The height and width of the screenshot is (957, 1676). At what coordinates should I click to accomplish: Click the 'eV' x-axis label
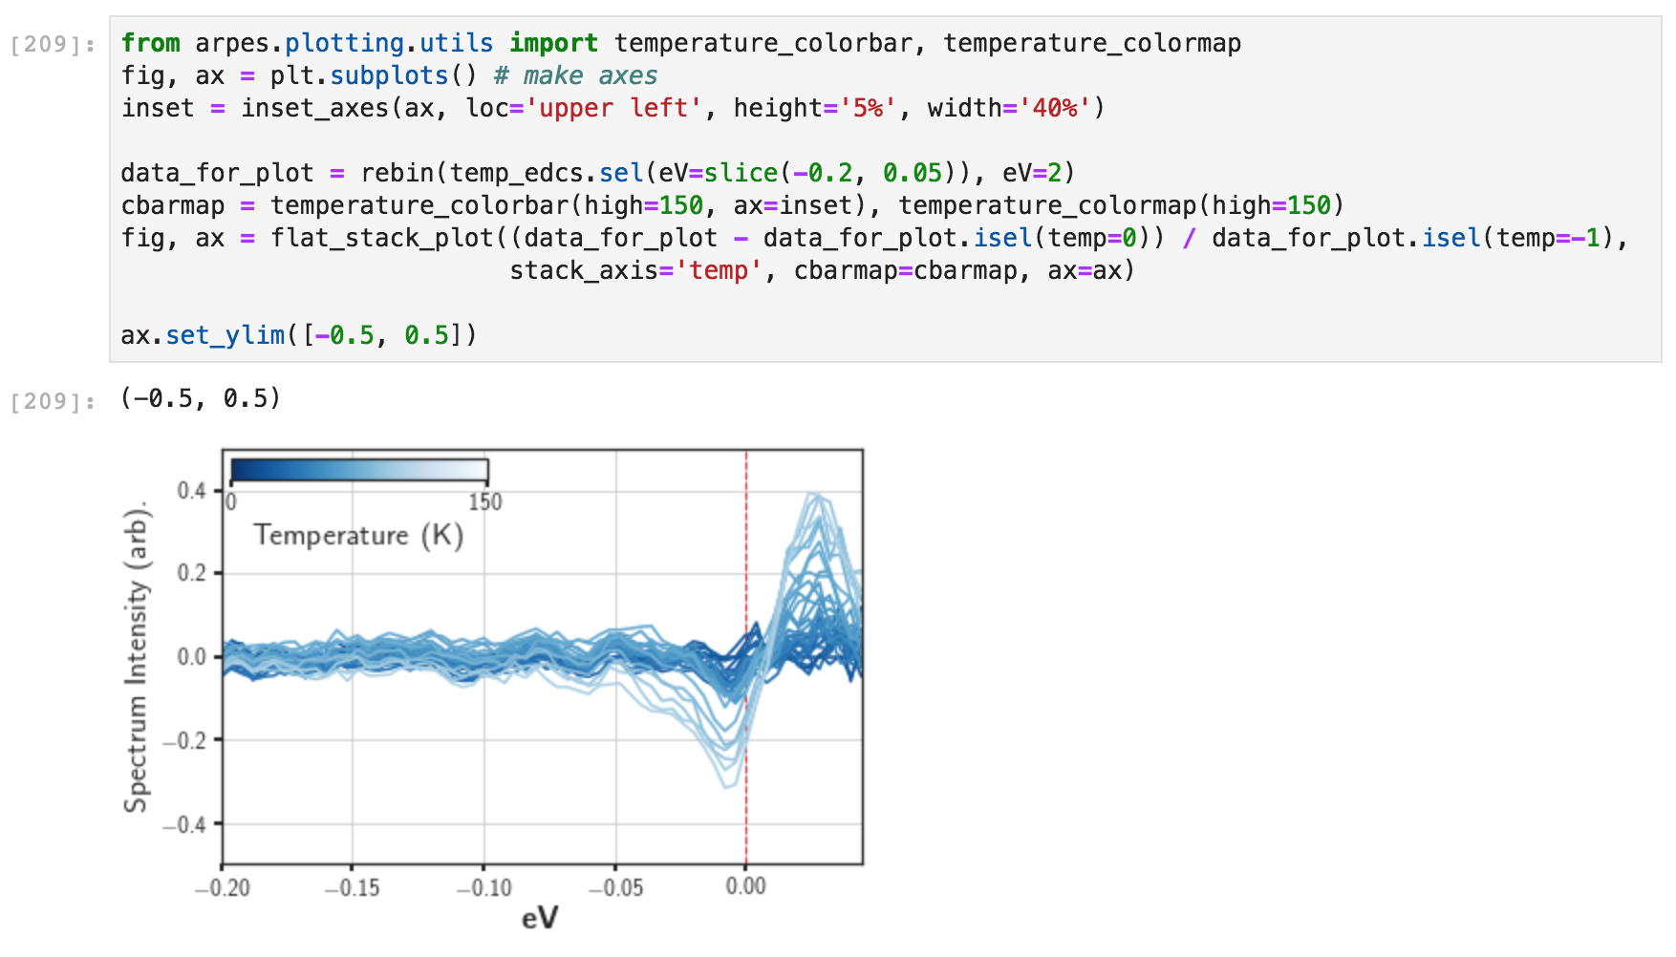pos(540,918)
